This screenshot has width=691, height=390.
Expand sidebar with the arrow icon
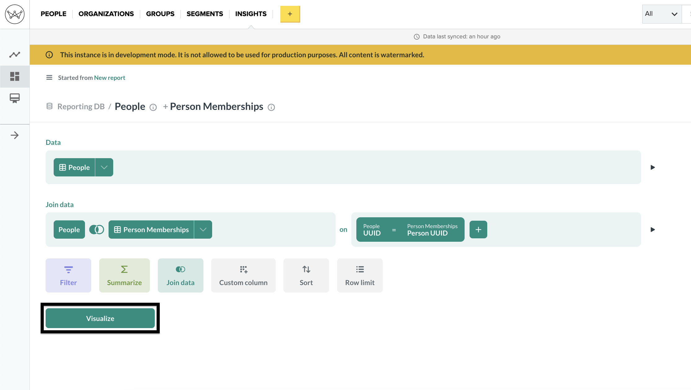(x=15, y=135)
